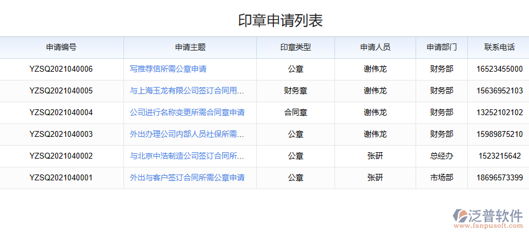The width and height of the screenshot is (529, 235).
Task: Open link 写推荐信所需公章申请
Action: (168, 69)
